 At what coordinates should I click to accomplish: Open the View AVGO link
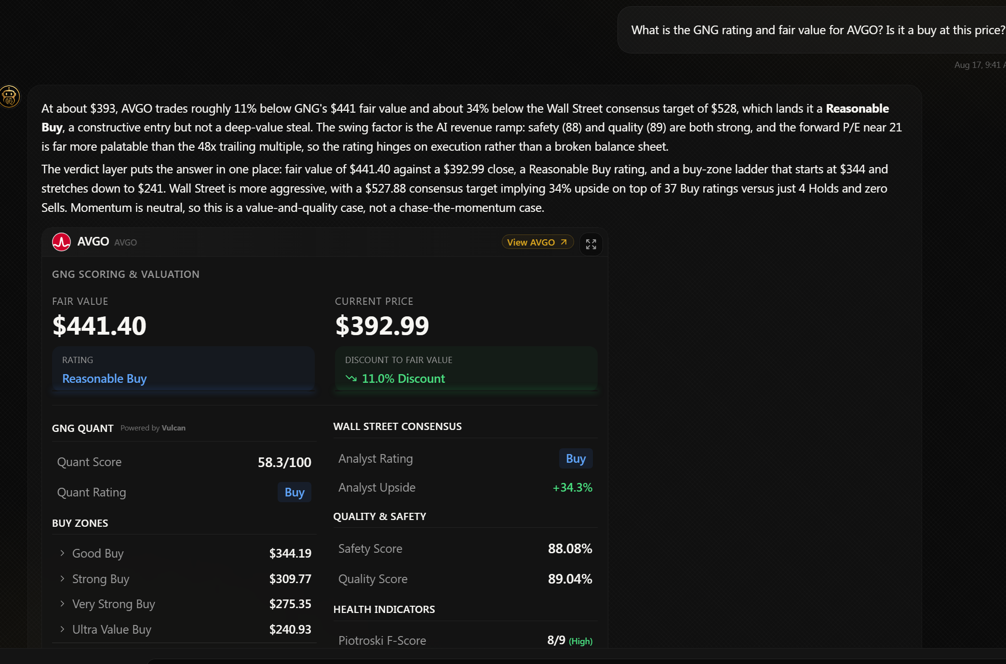tap(537, 242)
